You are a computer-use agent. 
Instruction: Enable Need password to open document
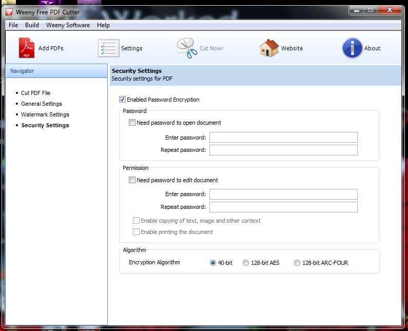click(132, 123)
